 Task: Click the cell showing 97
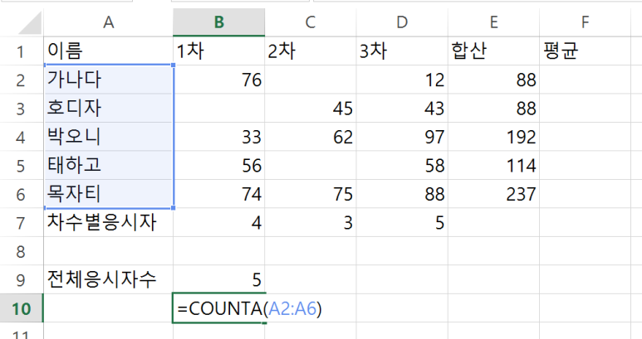click(402, 137)
